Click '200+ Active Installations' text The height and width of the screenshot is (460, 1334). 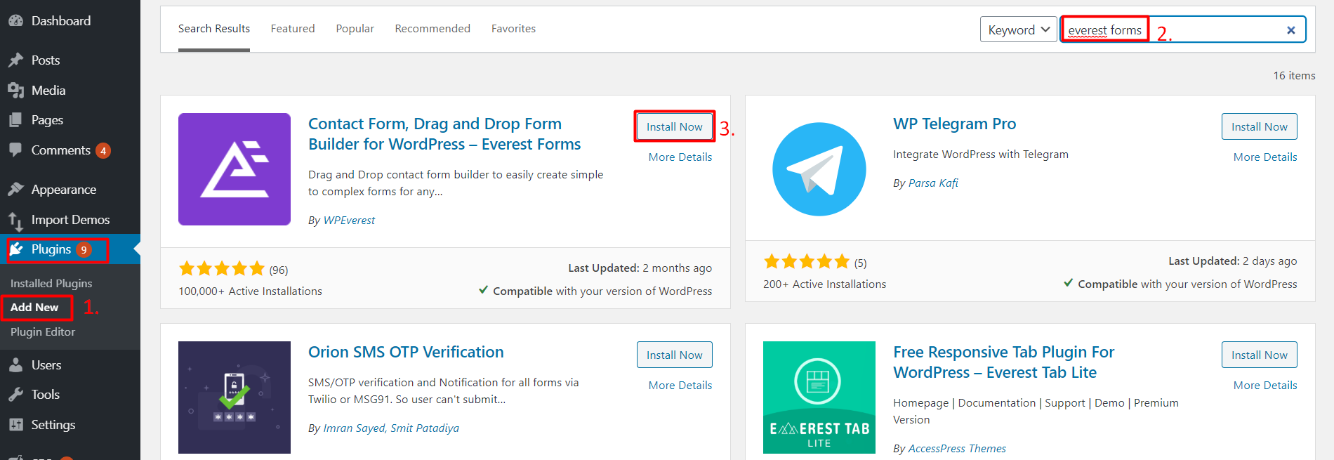[824, 284]
